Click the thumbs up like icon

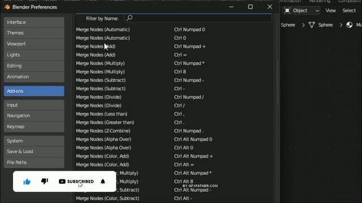(x=27, y=182)
